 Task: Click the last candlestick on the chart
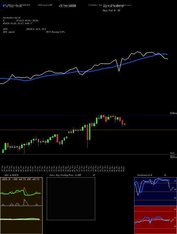125,124
